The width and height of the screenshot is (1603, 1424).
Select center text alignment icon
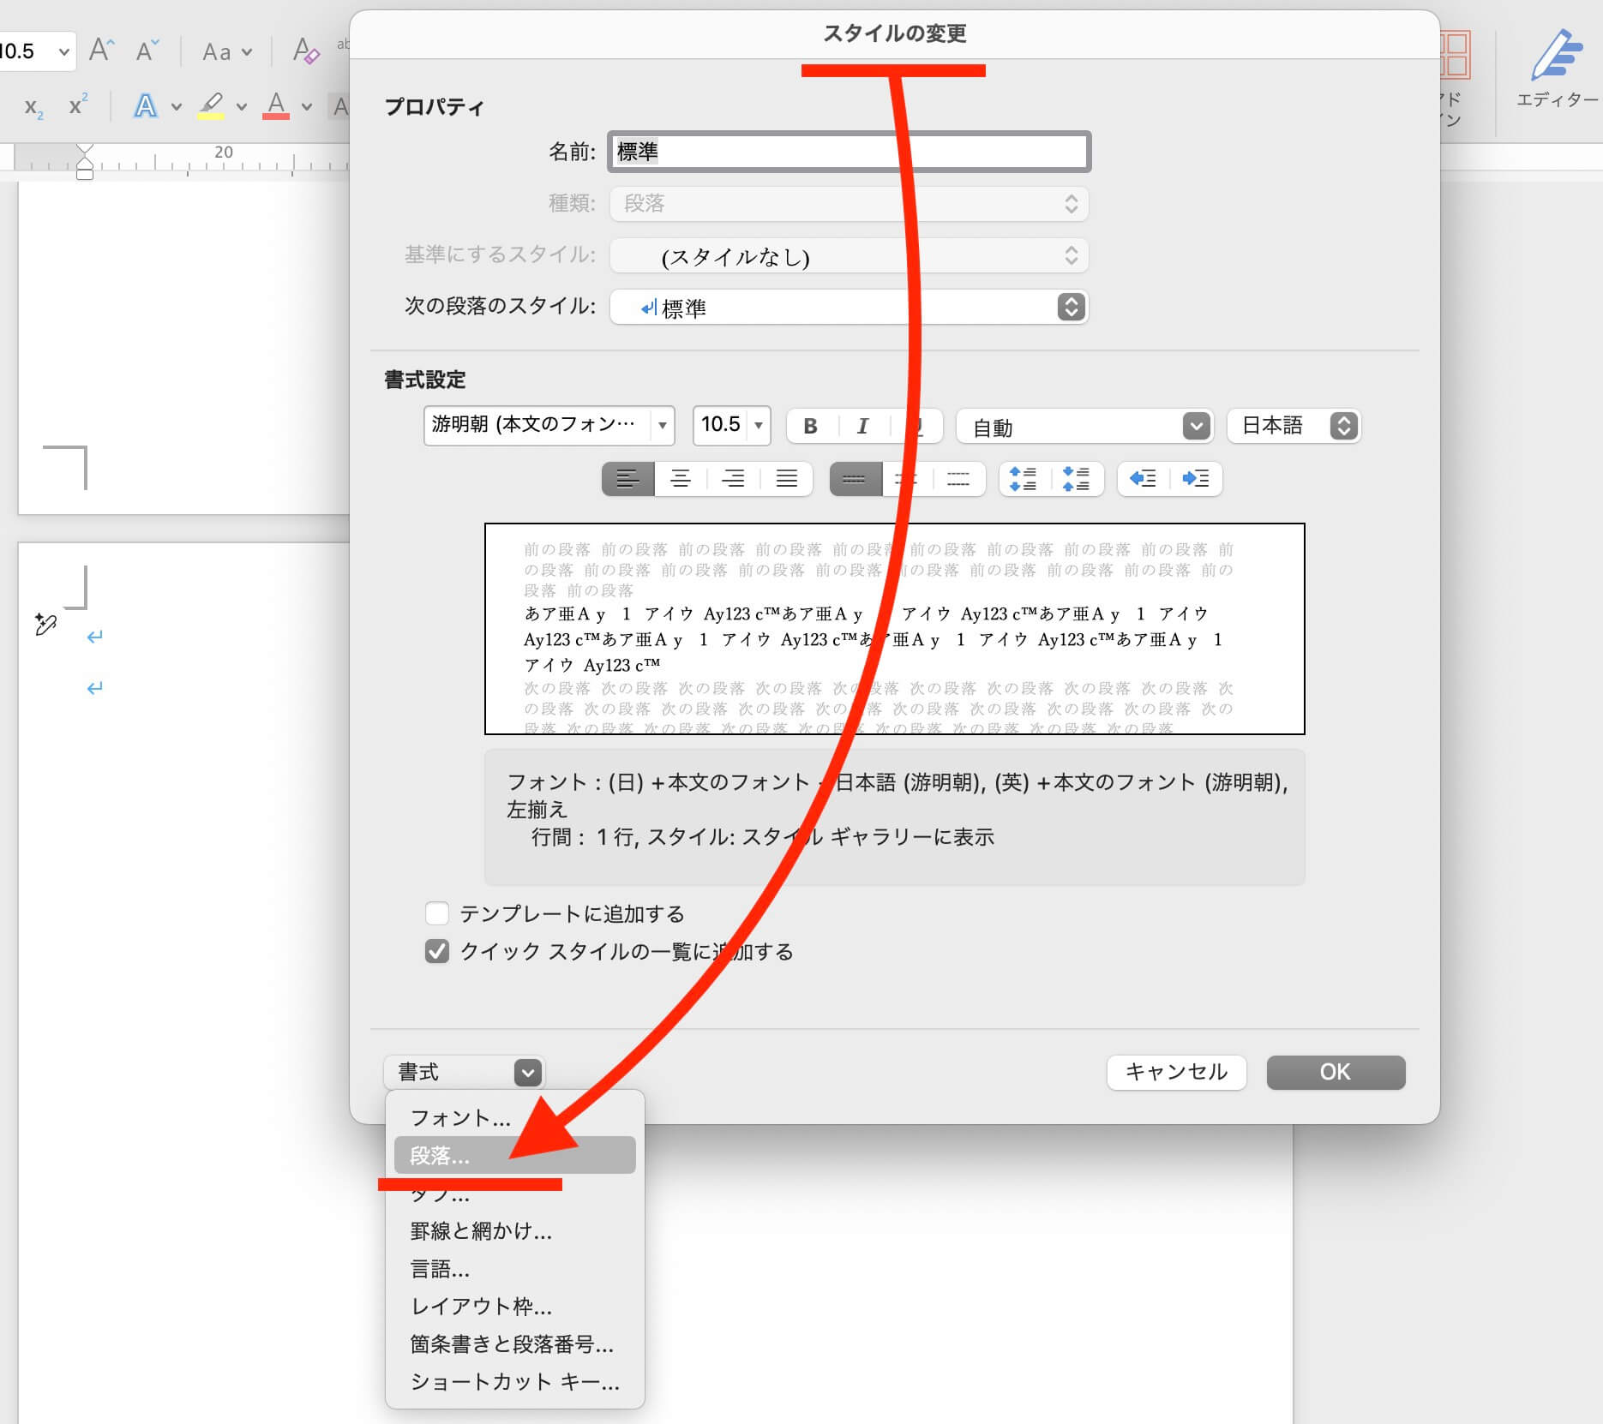click(681, 479)
